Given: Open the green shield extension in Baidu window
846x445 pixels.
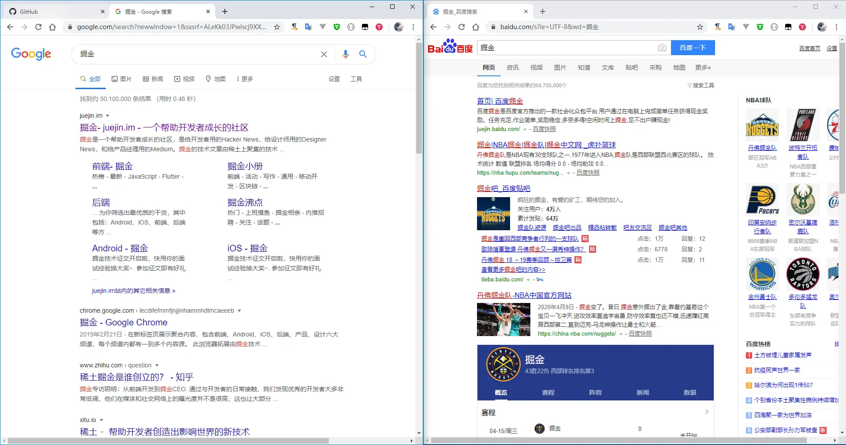Looking at the screenshot, I should coord(760,27).
